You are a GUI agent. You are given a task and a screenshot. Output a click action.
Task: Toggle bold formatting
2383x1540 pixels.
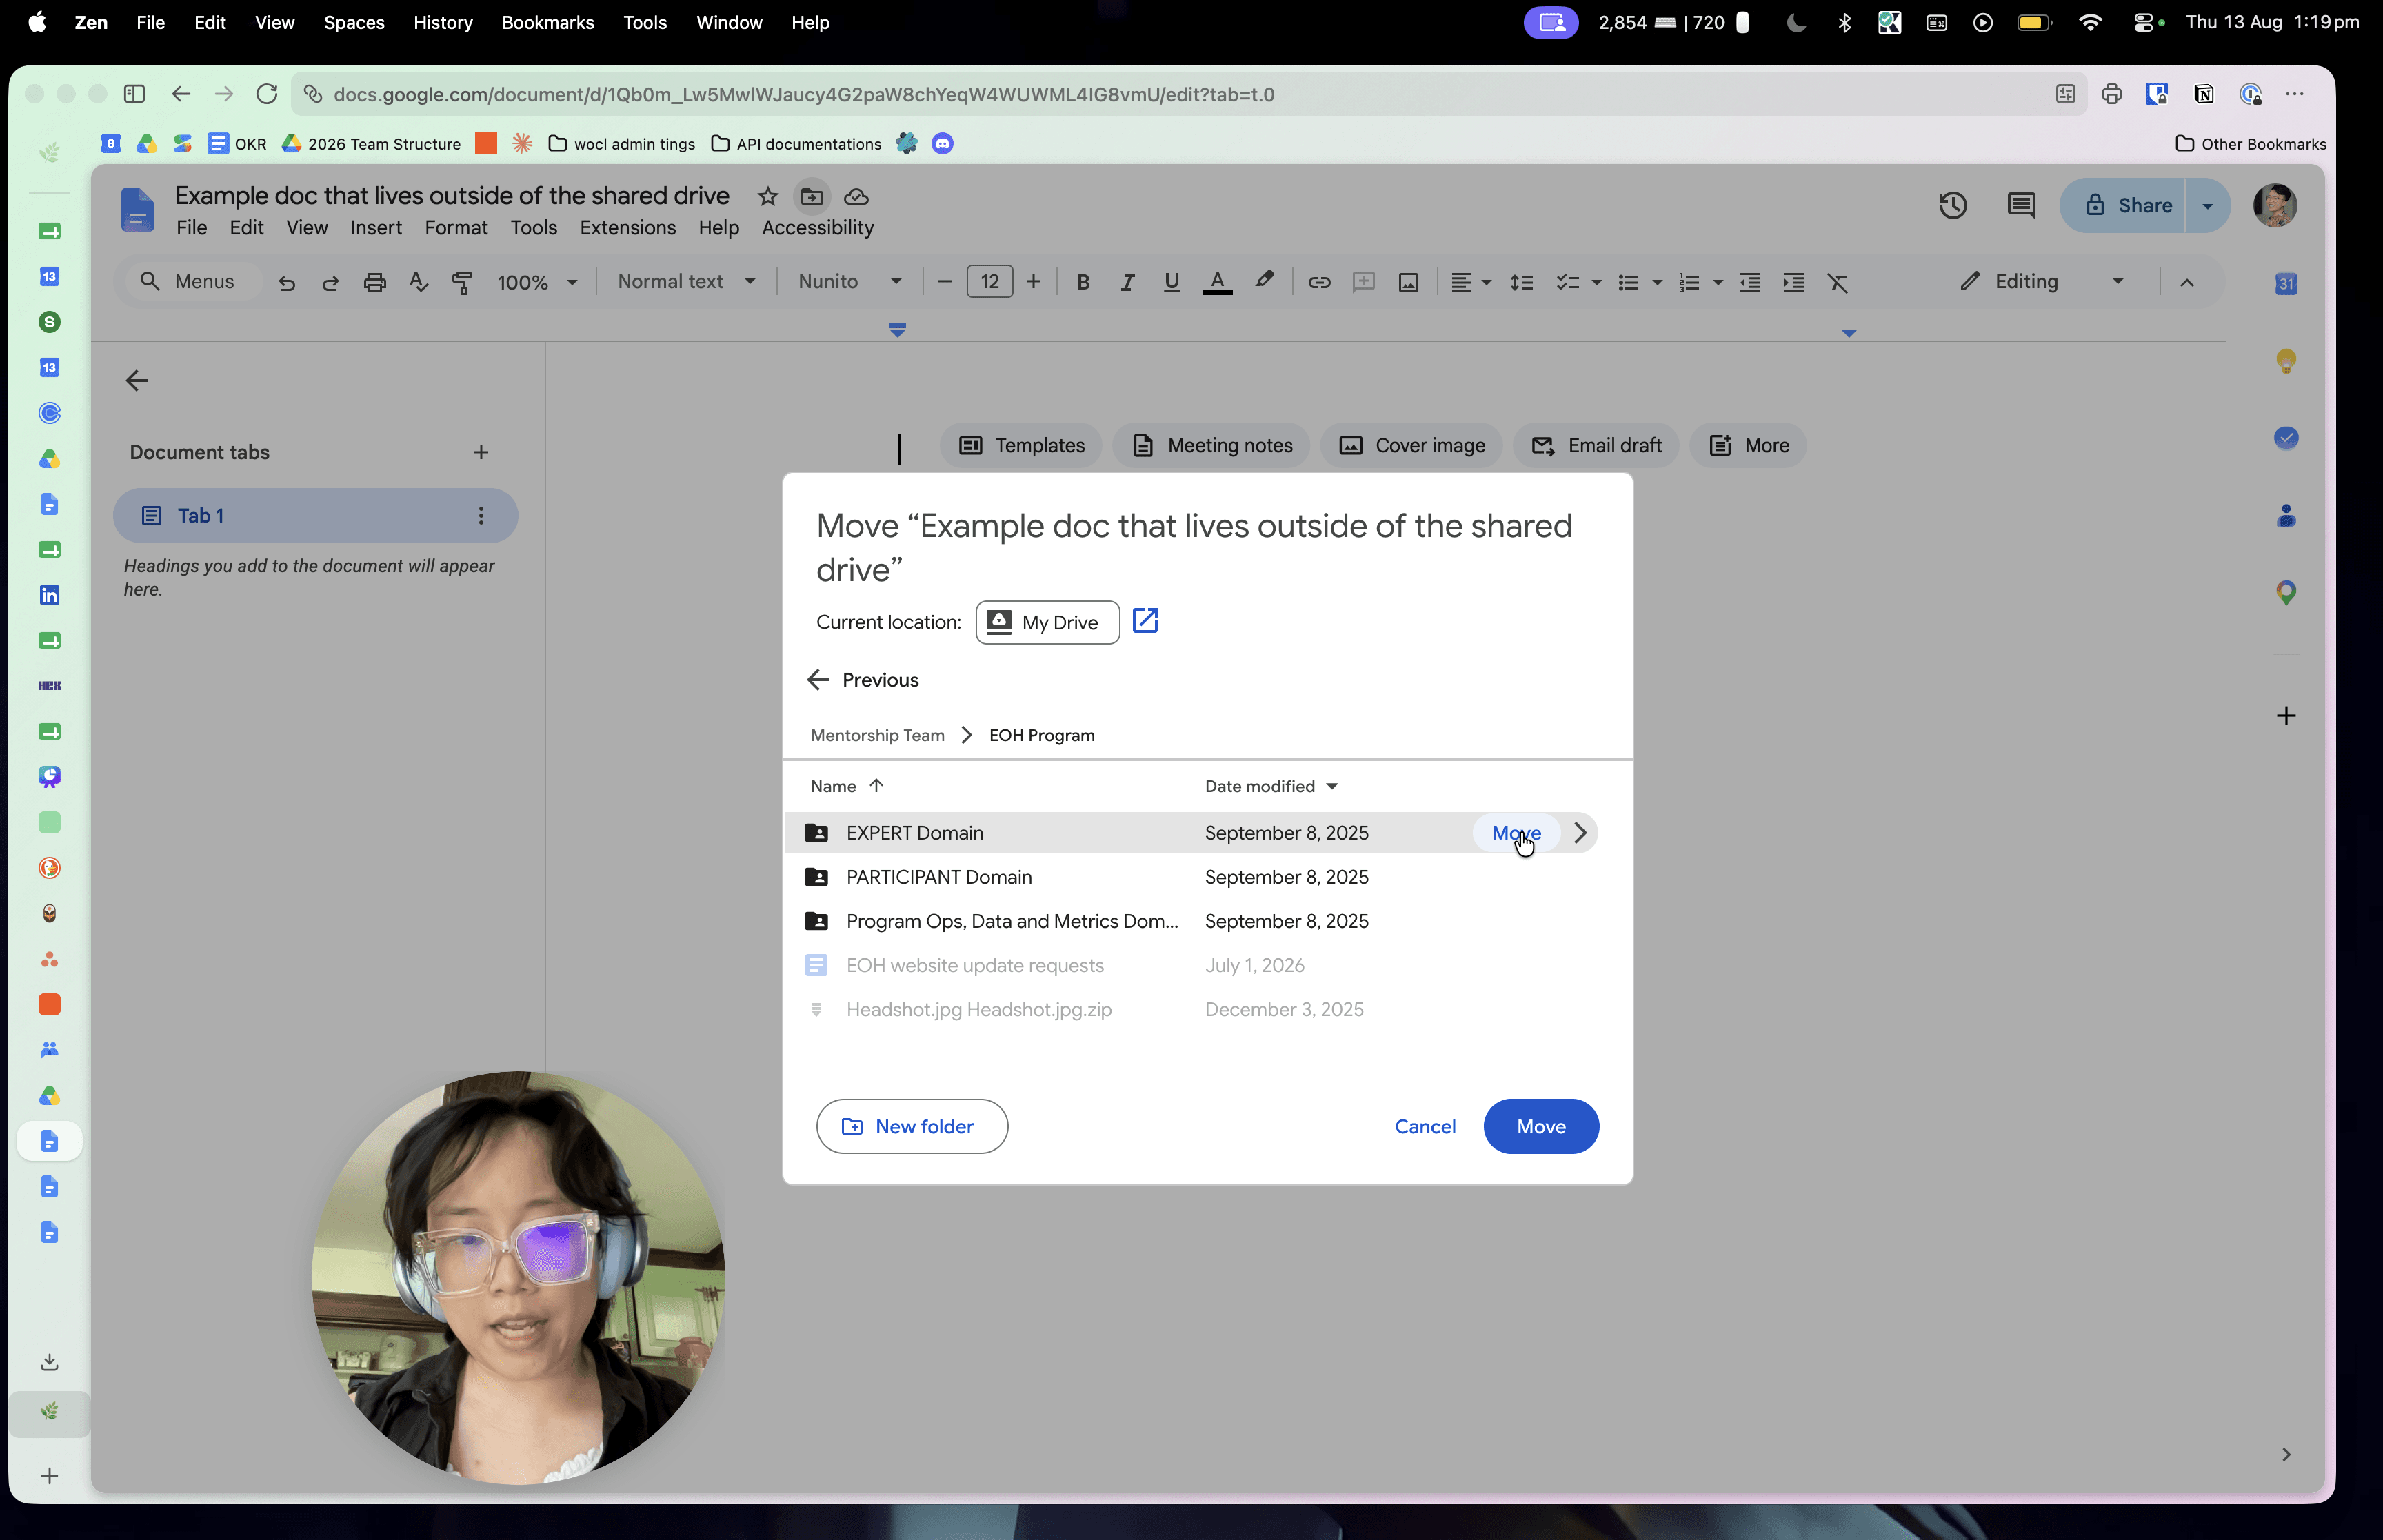(1082, 283)
